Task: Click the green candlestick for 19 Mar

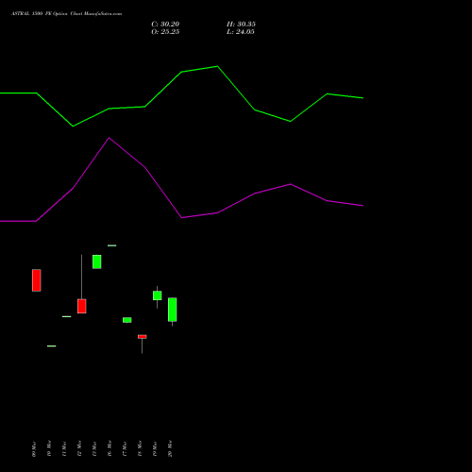Action: [x=158, y=295]
